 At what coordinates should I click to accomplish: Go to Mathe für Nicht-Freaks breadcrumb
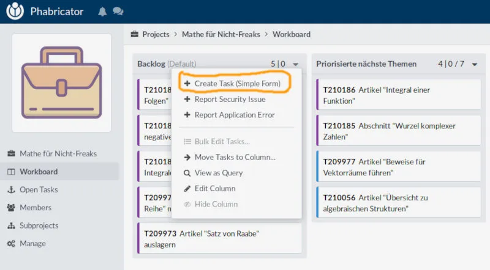222,35
